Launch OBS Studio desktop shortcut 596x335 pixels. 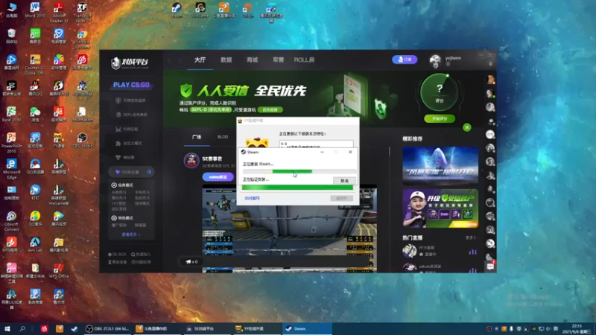(82, 140)
